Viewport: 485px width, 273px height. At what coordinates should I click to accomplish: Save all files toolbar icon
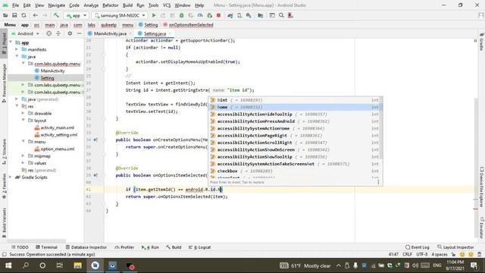pyautogui.click(x=14, y=15)
